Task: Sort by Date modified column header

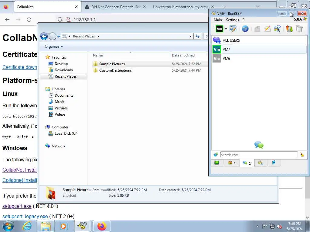Action: (183, 55)
